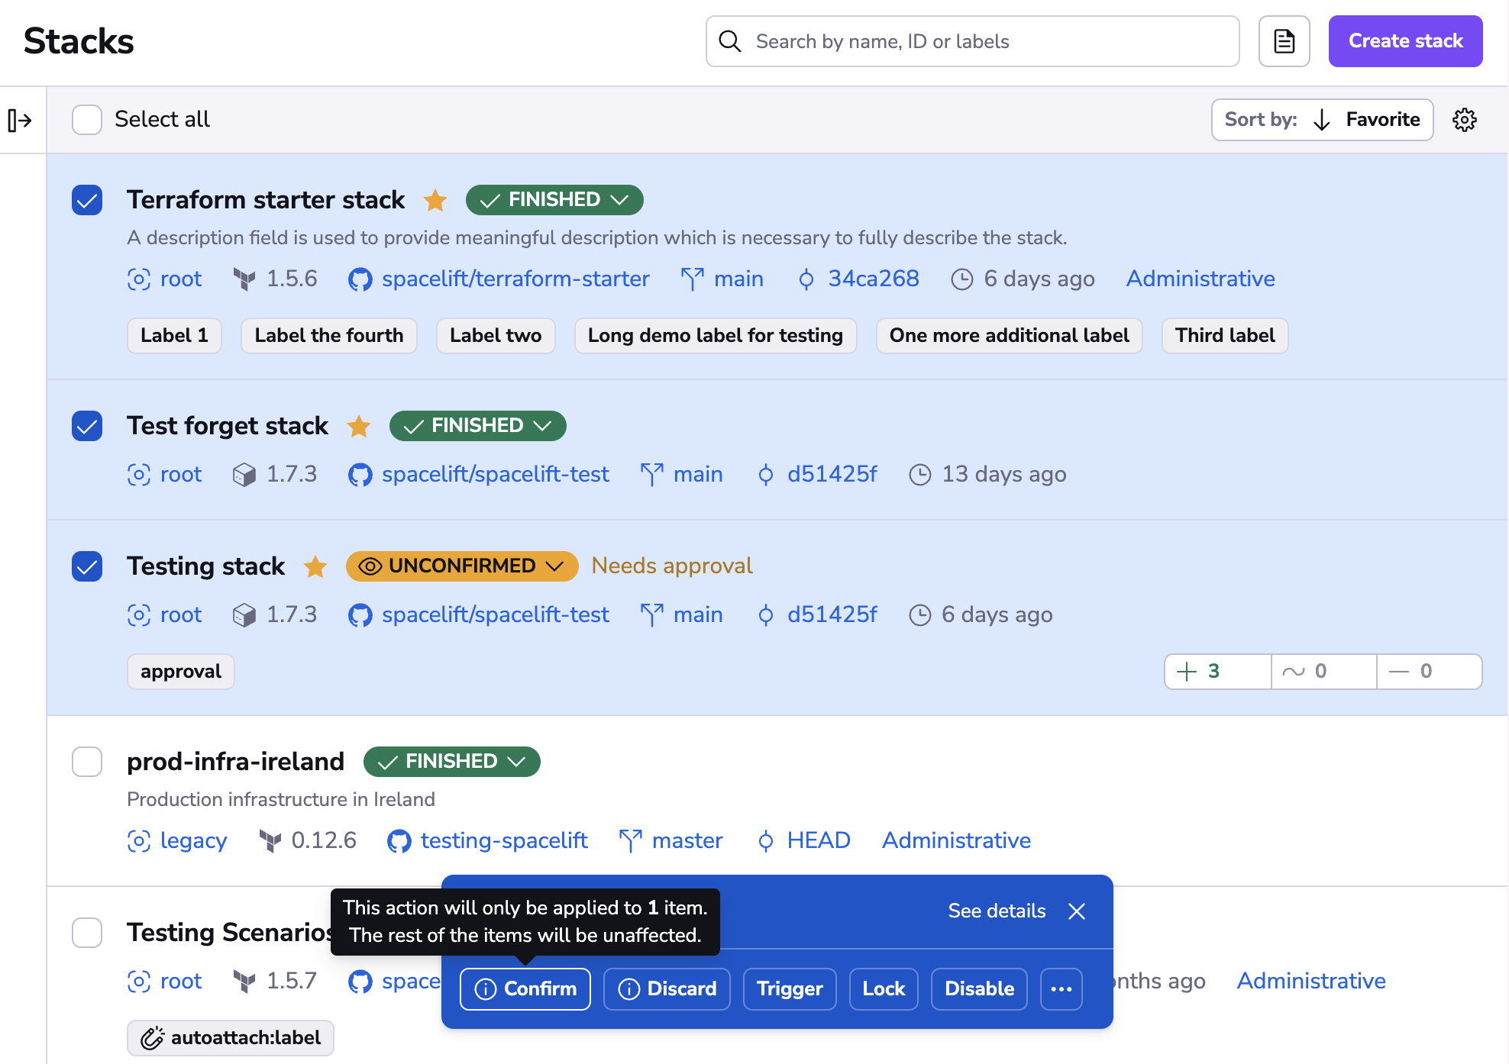Unfavorite Terraform starter stack star
This screenshot has width=1509, height=1064.
[435, 200]
